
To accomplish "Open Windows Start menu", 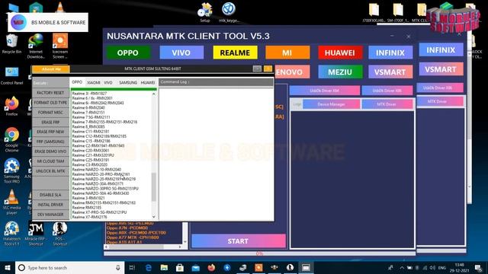I will pos(8,267).
